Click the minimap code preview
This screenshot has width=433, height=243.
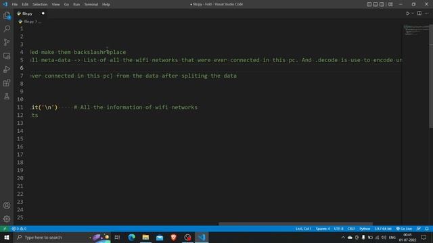click(x=416, y=30)
